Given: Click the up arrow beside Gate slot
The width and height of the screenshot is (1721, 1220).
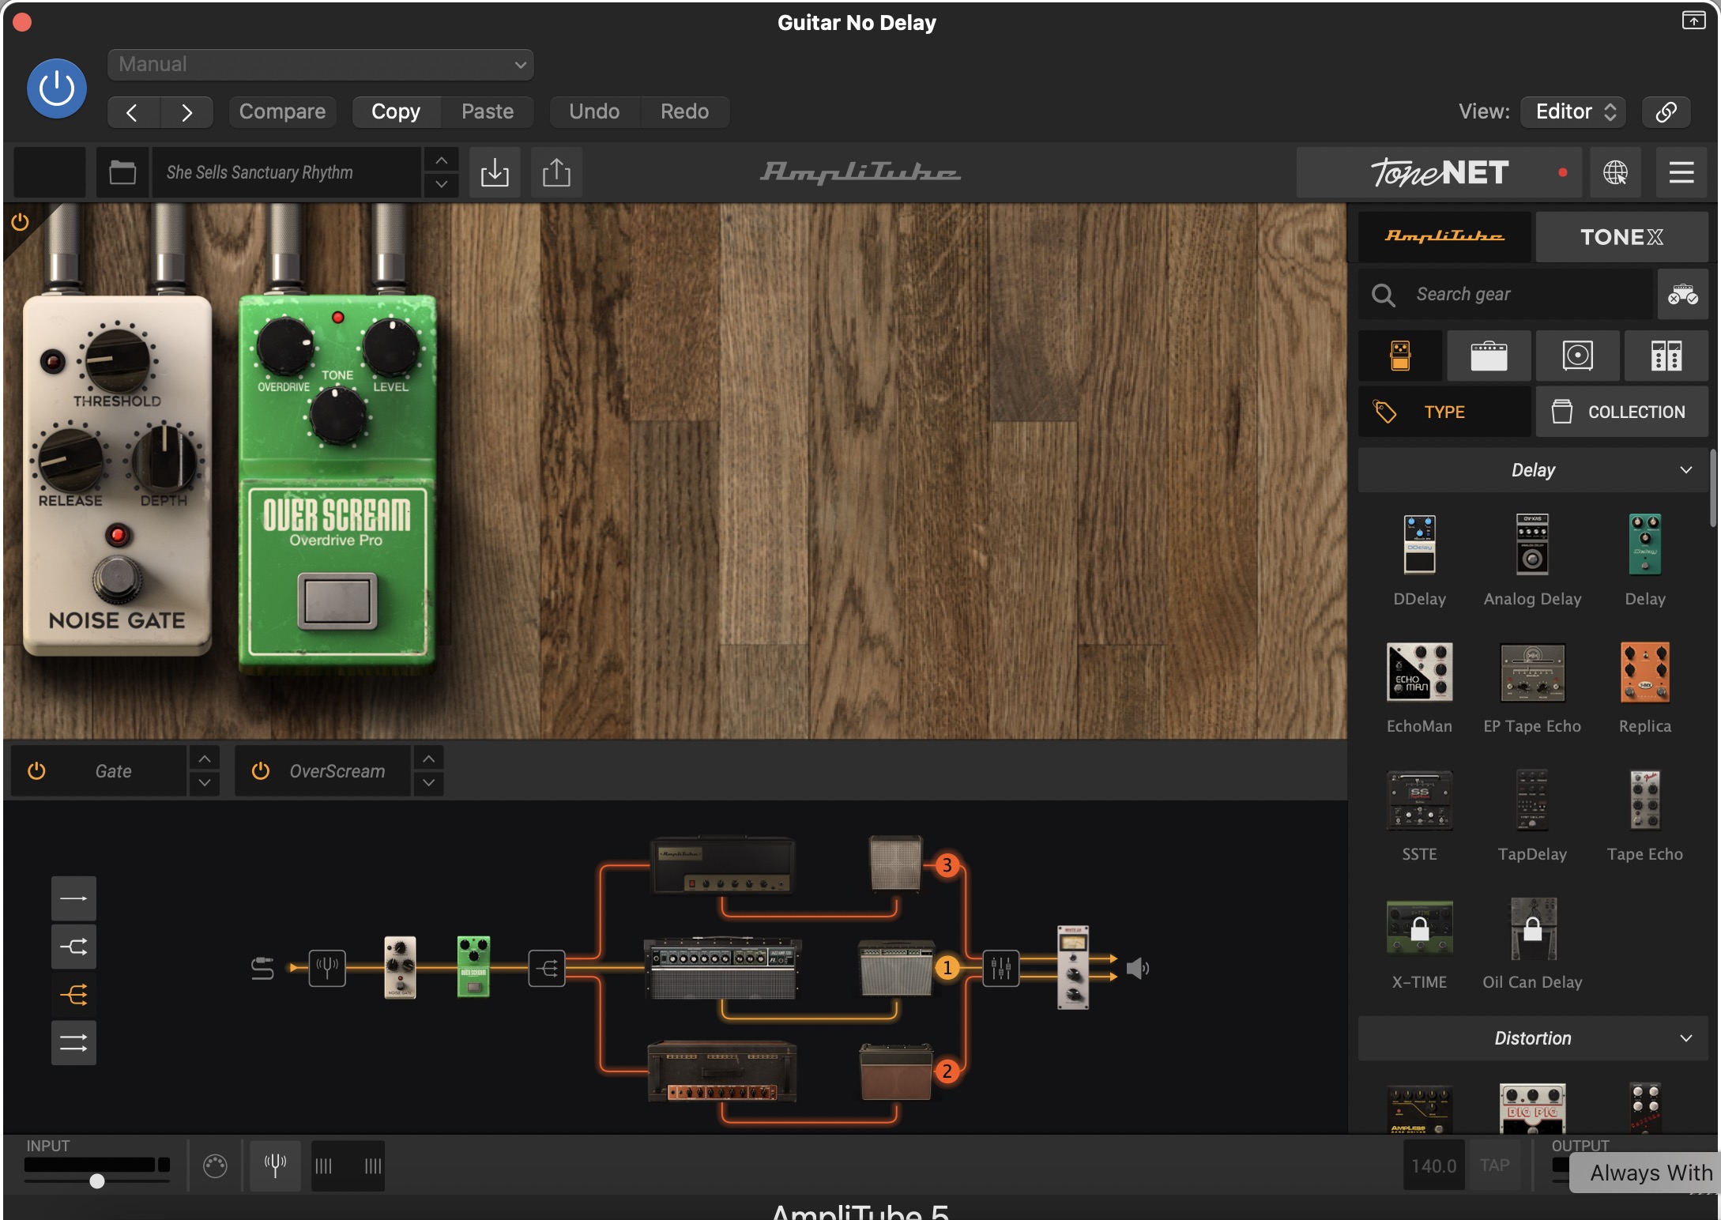Looking at the screenshot, I should 205,759.
